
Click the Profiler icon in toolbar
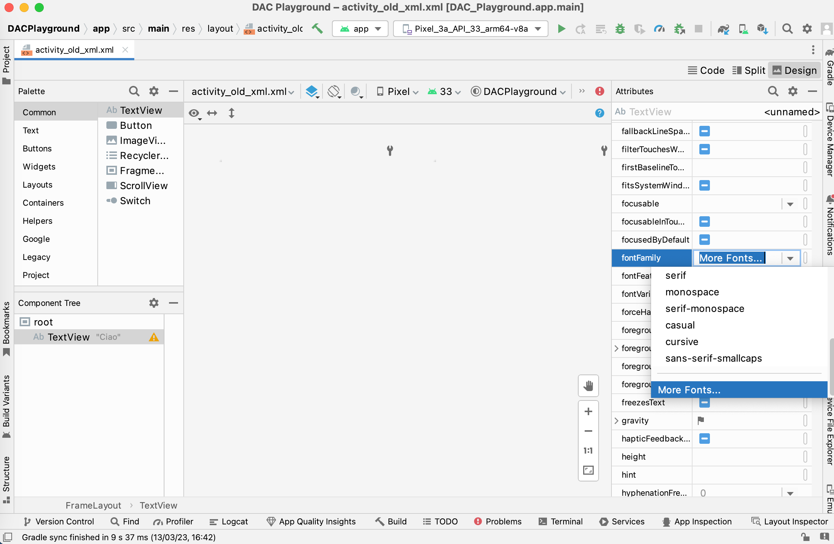tap(659, 29)
